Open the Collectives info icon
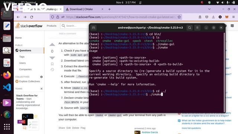Viewport: 238px width, 134px height. tap(41, 77)
